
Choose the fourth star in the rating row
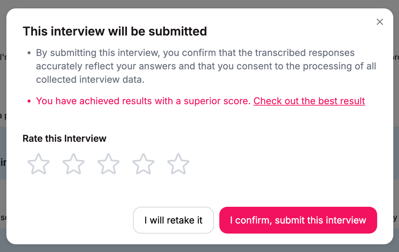(x=143, y=164)
